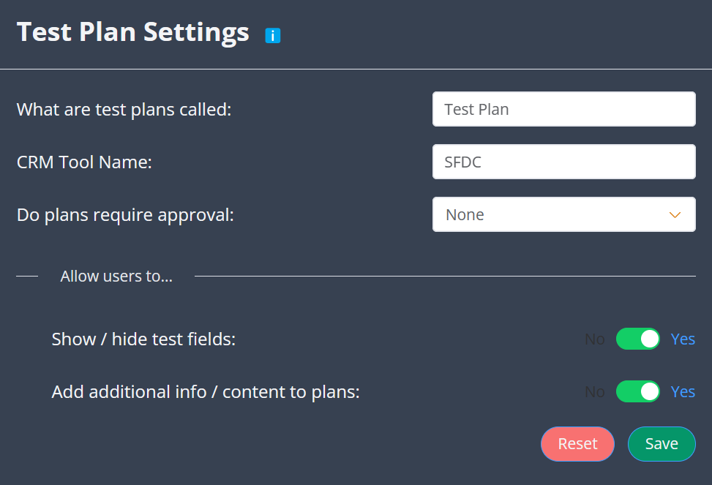
Task: Open the plan approval dropdown showing None
Action: [563, 214]
